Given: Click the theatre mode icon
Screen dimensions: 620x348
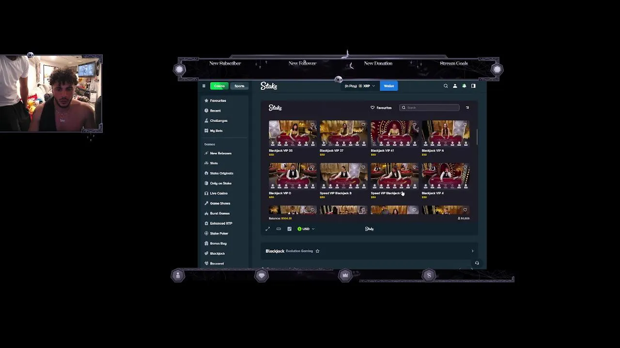Looking at the screenshot, I should 279,229.
